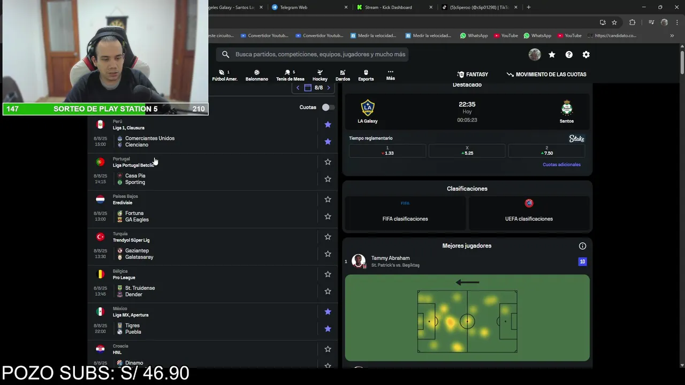Go to the next day with the right chevron

coord(329,88)
